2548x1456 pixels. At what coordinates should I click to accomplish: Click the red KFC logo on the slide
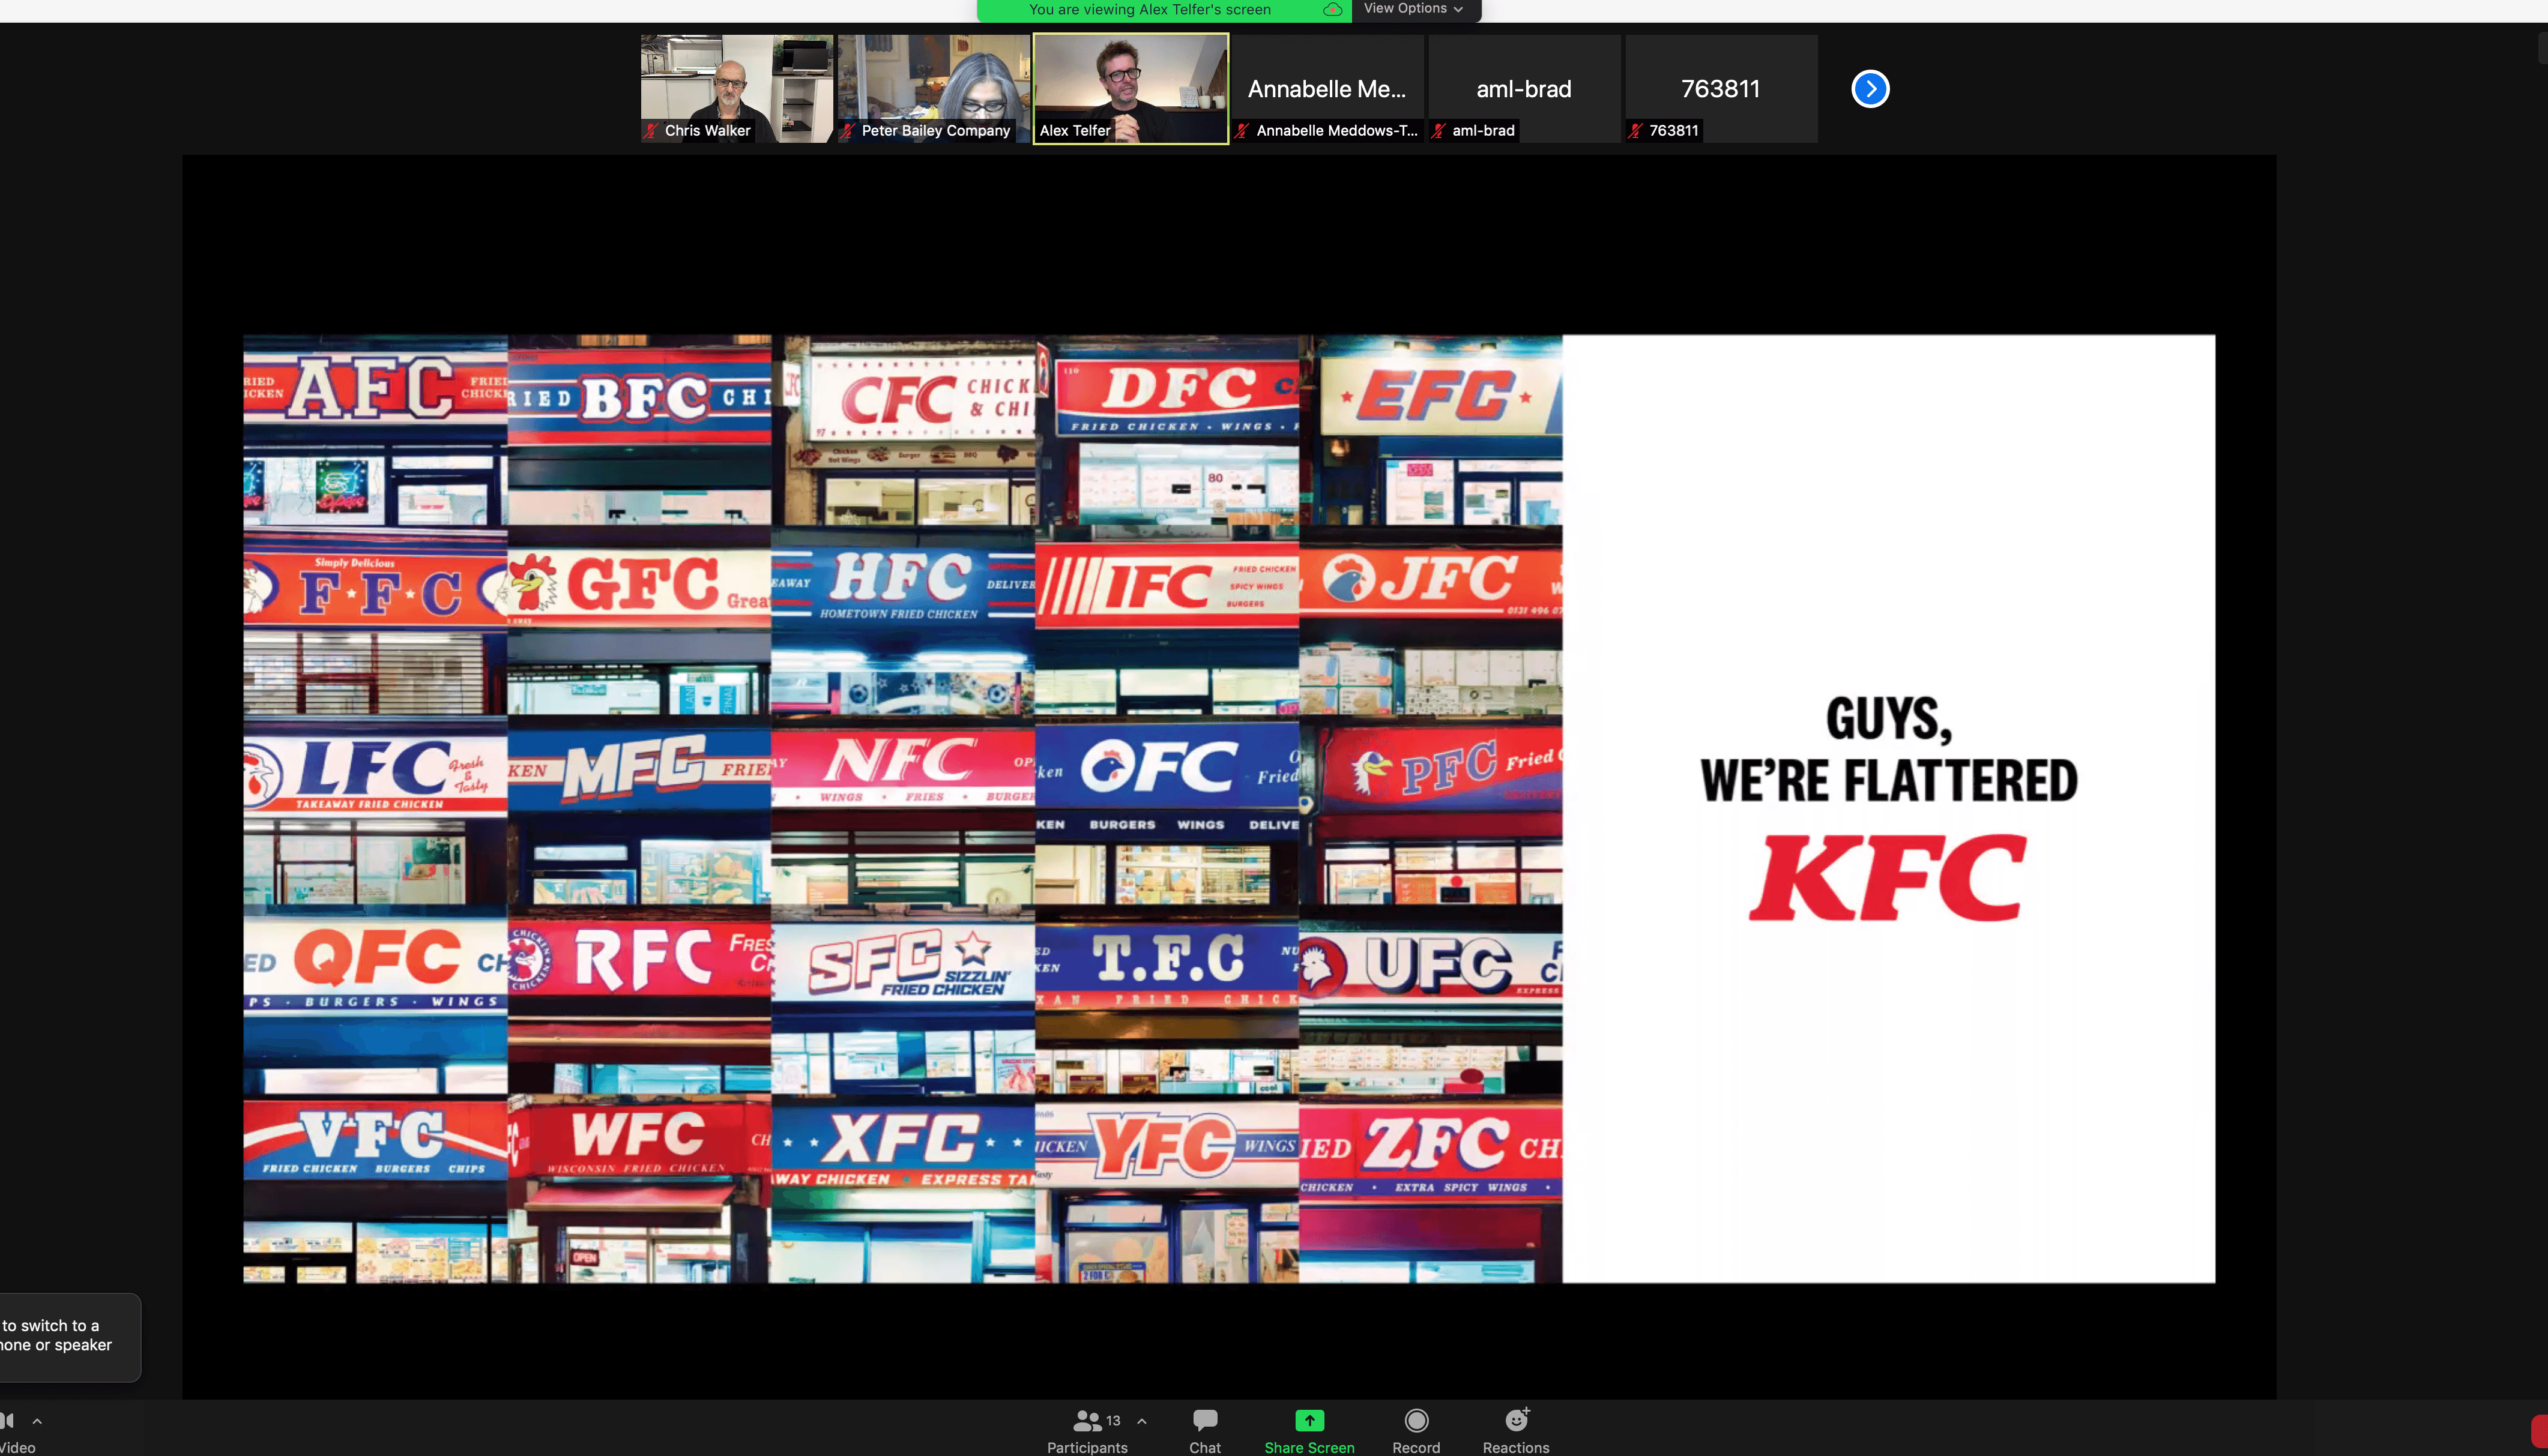tap(1888, 877)
